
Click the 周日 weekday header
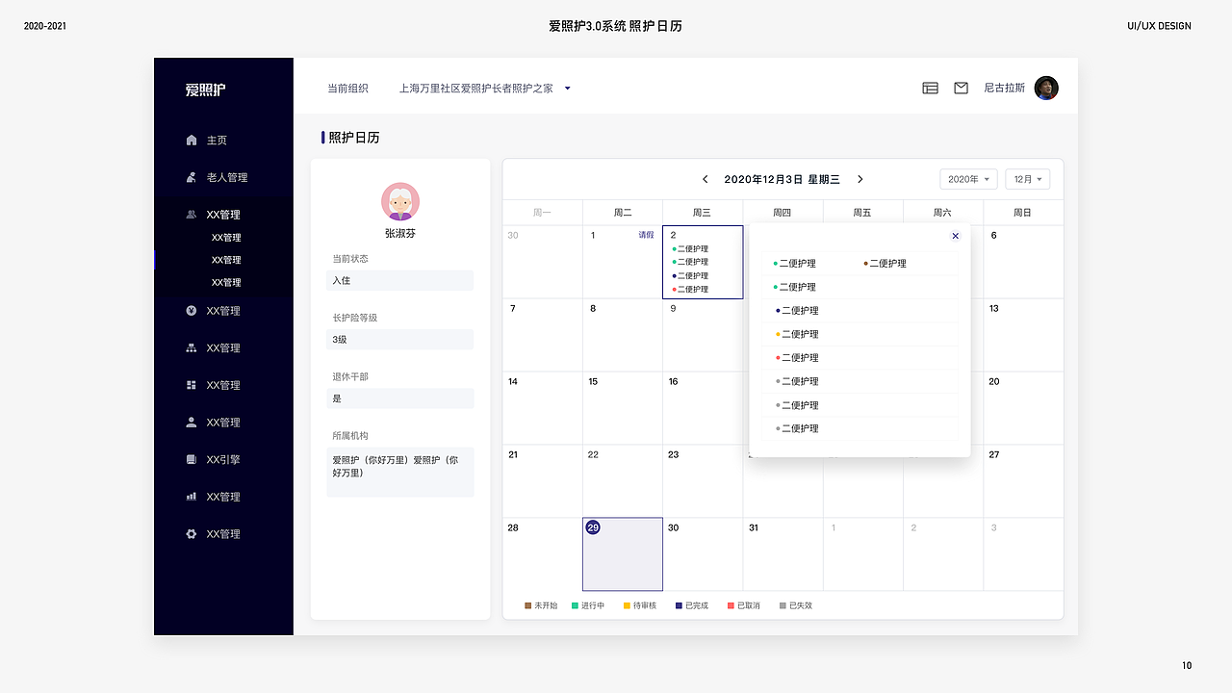[x=1023, y=213]
